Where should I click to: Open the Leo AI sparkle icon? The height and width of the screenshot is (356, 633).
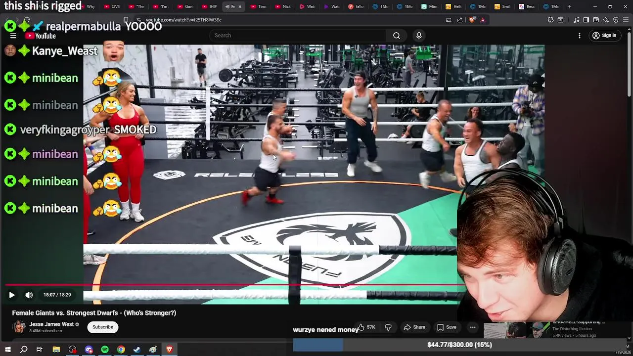(x=606, y=20)
